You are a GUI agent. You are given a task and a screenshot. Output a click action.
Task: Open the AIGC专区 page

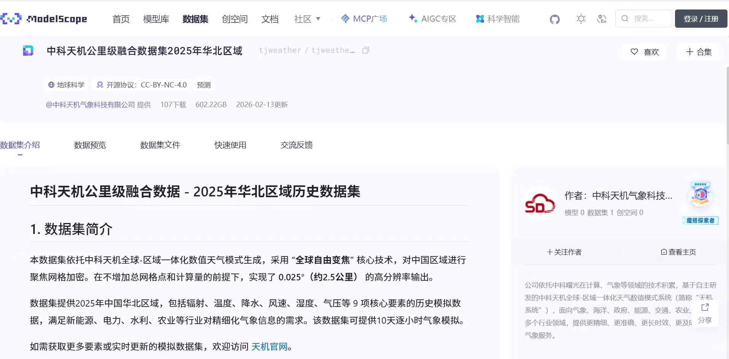tap(432, 19)
